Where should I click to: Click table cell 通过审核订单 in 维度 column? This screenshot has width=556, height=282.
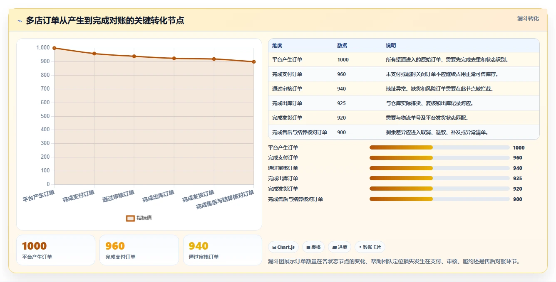(x=287, y=89)
